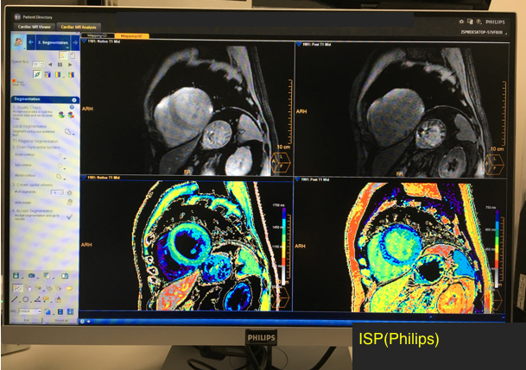
Task: Adjust the number of segments stepper
Action: pos(62,192)
